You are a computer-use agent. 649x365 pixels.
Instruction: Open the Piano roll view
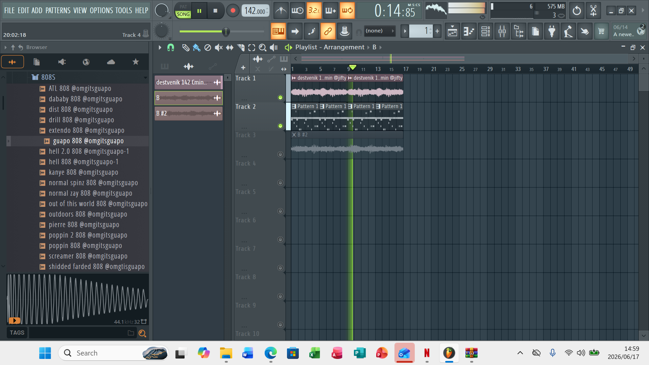click(469, 31)
